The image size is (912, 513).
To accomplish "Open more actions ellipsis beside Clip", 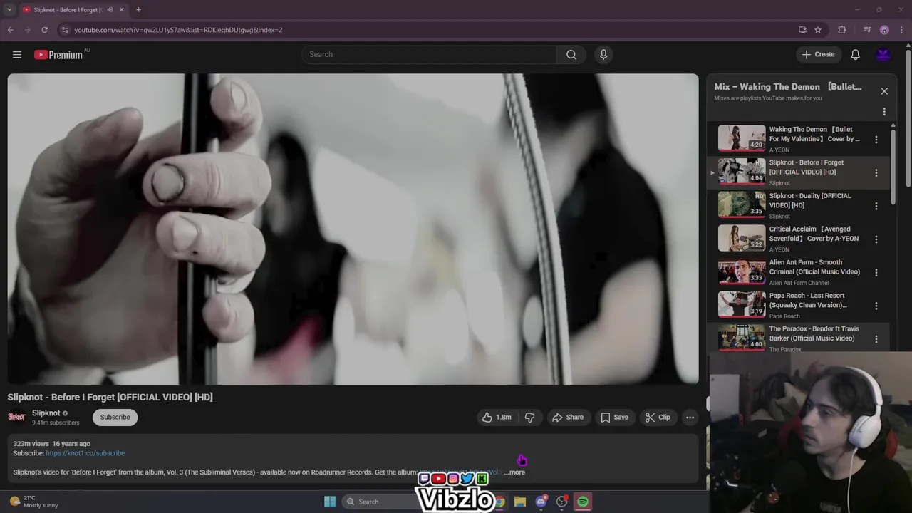I will click(x=690, y=418).
